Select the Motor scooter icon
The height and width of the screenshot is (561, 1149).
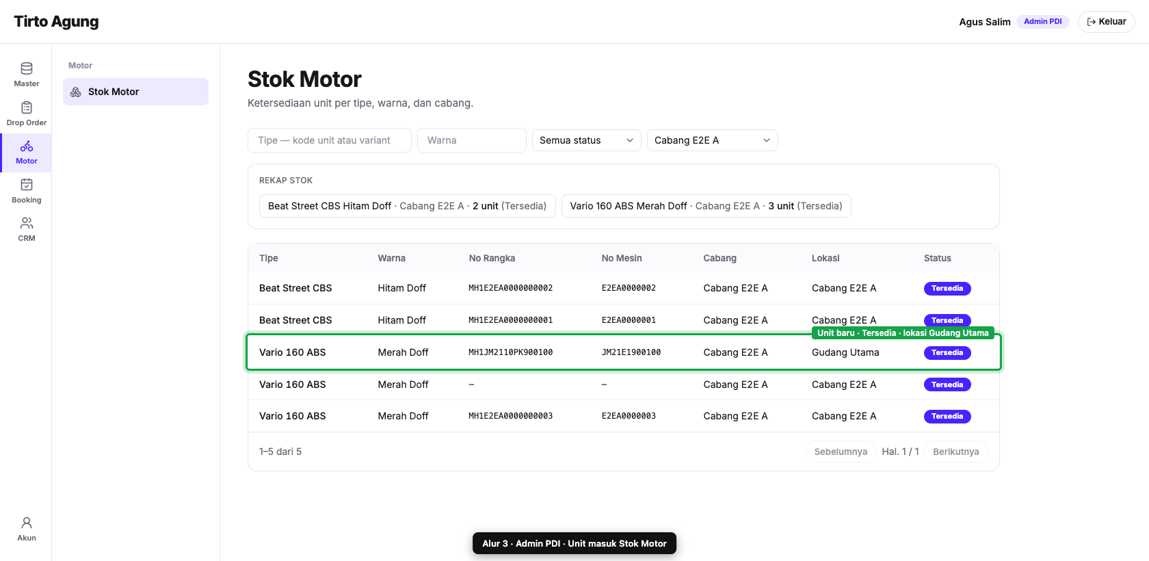pyautogui.click(x=27, y=146)
